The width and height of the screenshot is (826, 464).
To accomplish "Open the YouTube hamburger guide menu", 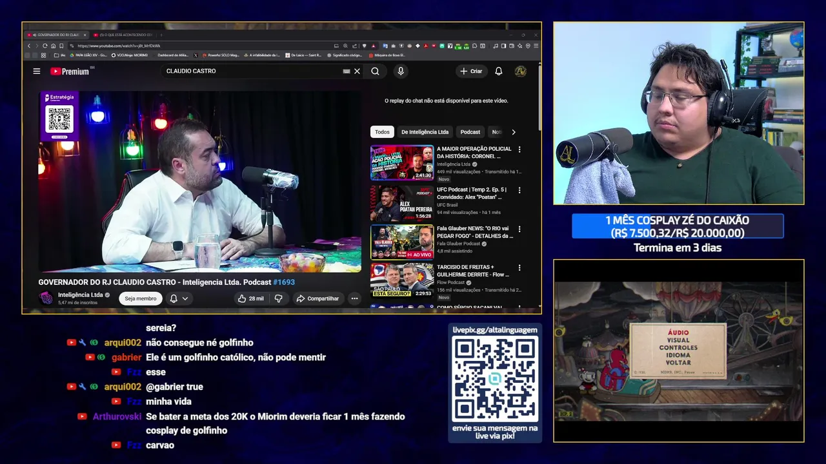I will coord(37,72).
